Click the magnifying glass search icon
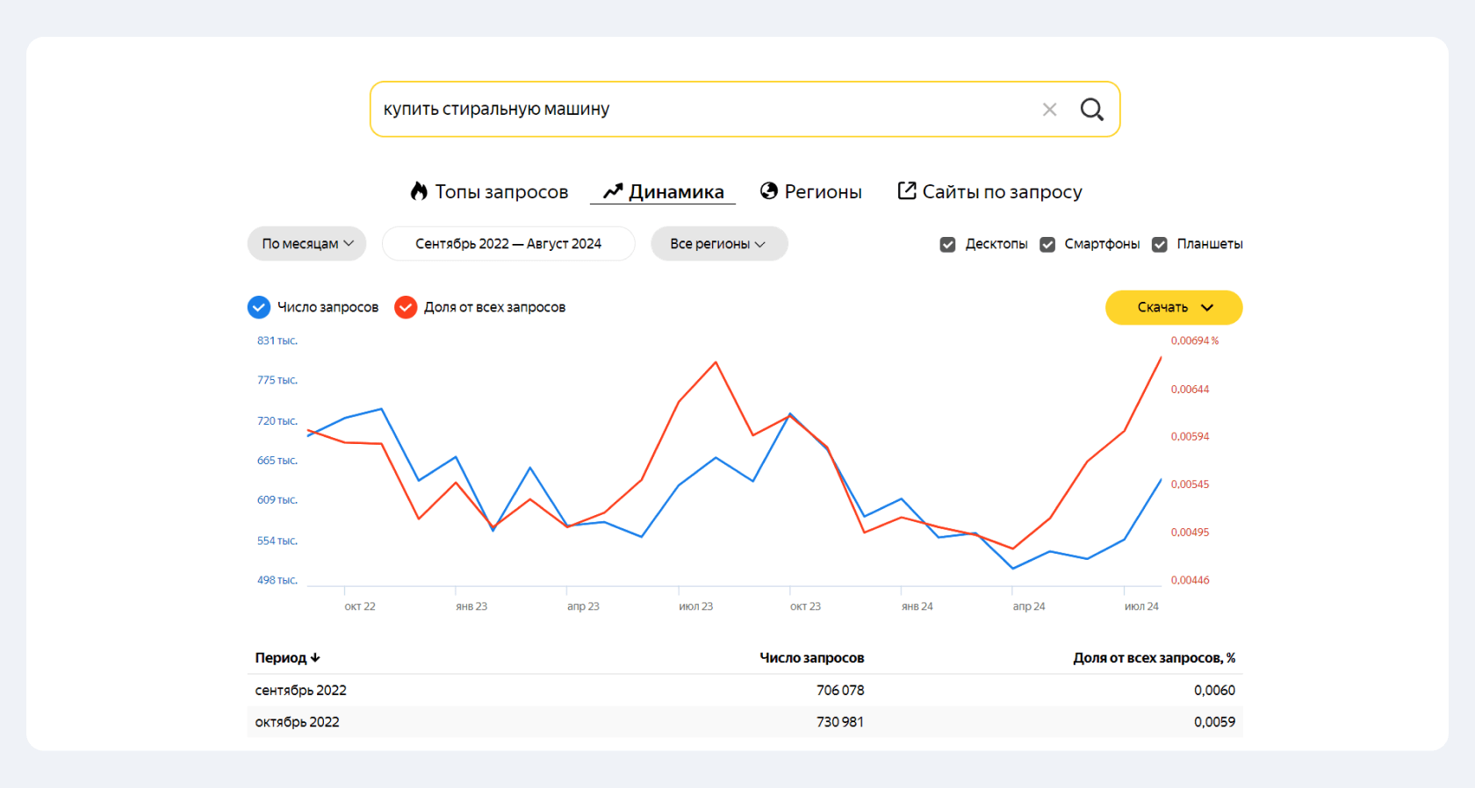 tap(1091, 110)
